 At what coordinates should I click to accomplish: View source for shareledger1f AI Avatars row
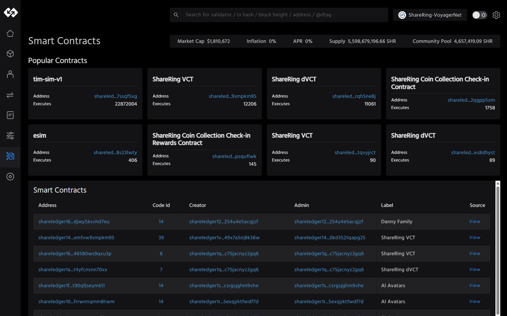click(475, 286)
